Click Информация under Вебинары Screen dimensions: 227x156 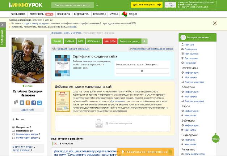192,125
